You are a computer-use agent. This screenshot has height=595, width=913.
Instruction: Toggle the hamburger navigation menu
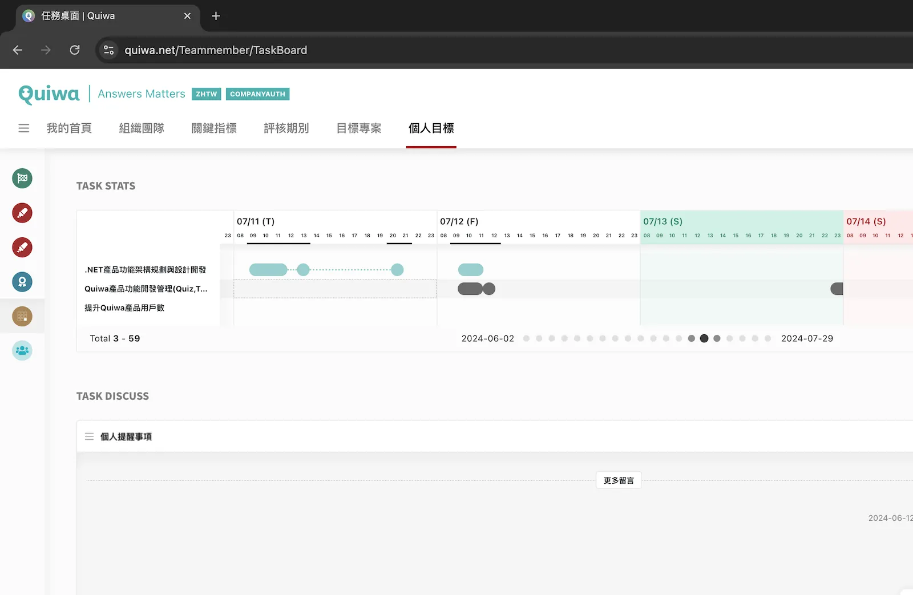23,128
